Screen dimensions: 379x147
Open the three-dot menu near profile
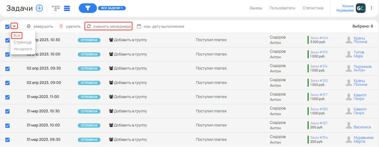pyautogui.click(x=371, y=8)
